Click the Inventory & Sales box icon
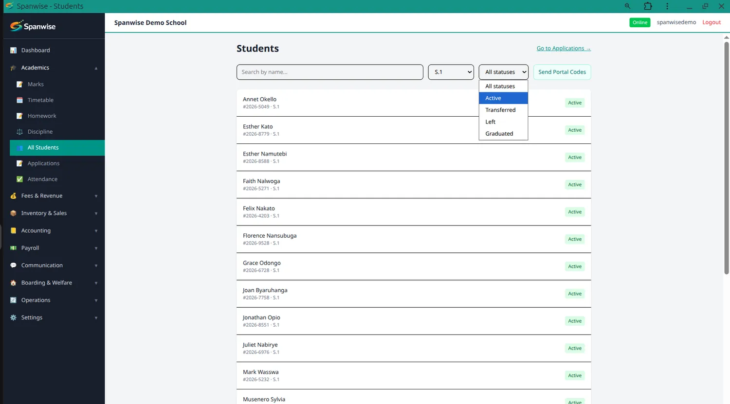Image resolution: width=730 pixels, height=404 pixels. point(13,213)
